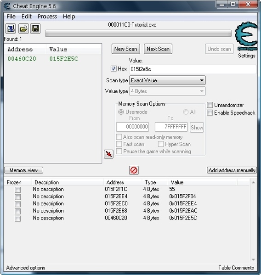Image resolution: width=261 pixels, height=275 pixels.
Task: Click the Value input field
Action: 193,69
